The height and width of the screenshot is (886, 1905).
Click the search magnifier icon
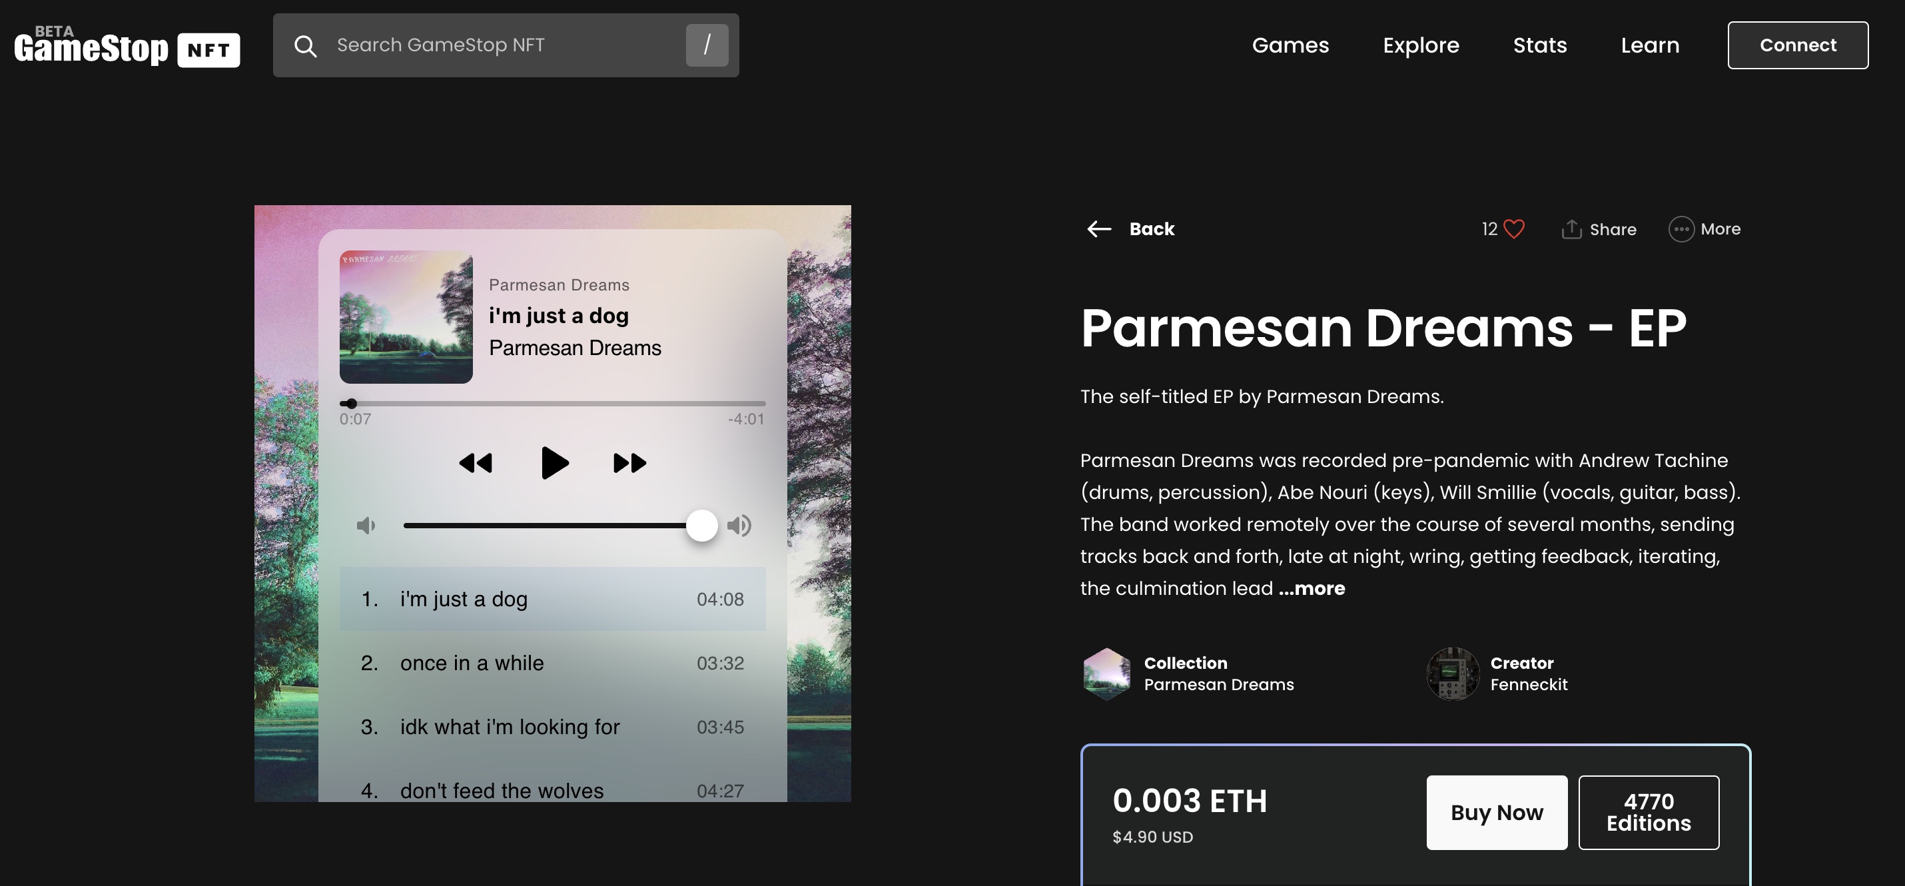(306, 46)
